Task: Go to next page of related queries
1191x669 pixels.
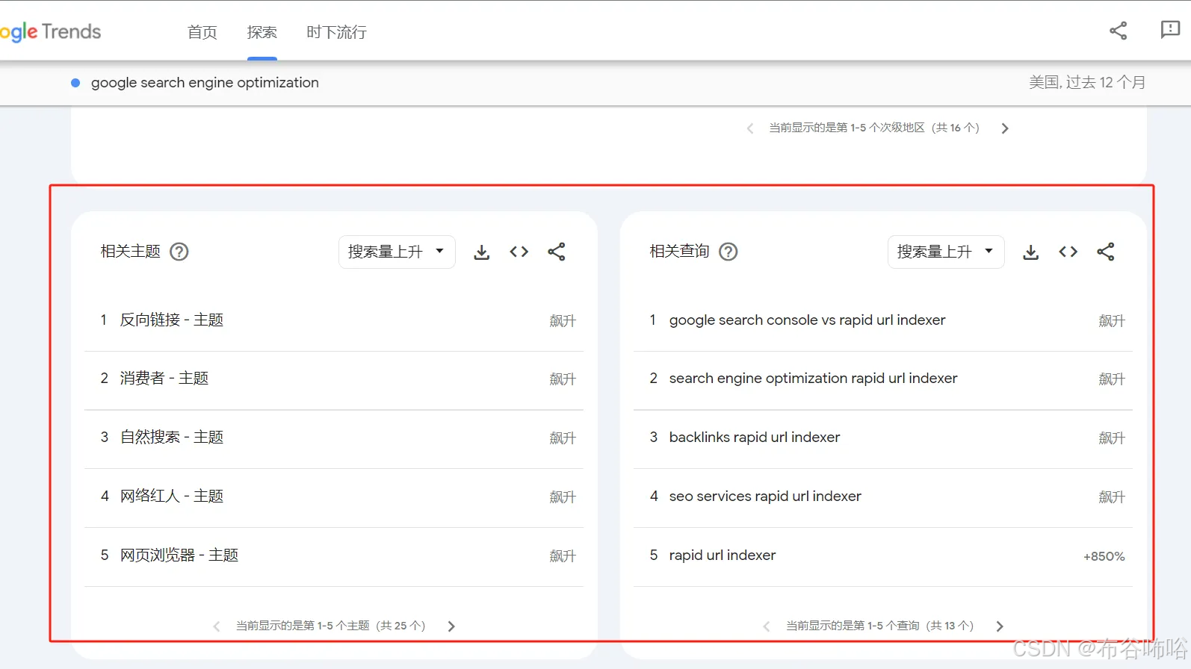Action: point(1000,626)
